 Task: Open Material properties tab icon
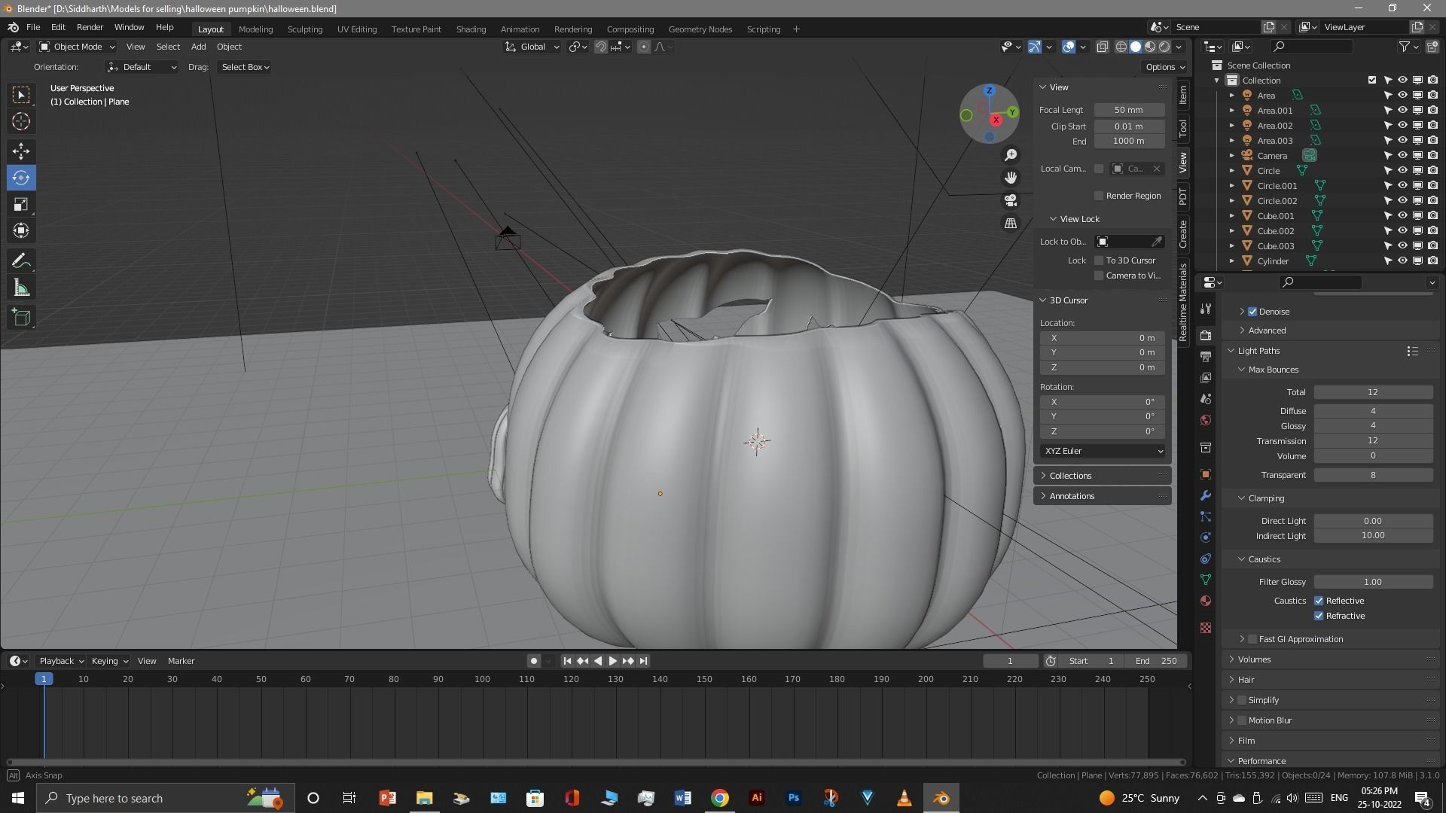(x=1206, y=601)
